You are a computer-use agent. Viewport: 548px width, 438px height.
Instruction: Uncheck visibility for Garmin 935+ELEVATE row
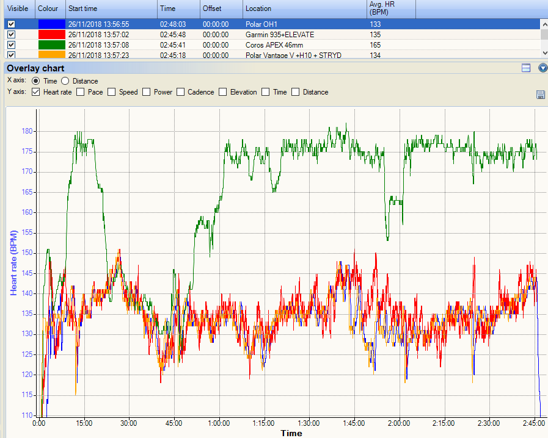pyautogui.click(x=11, y=35)
